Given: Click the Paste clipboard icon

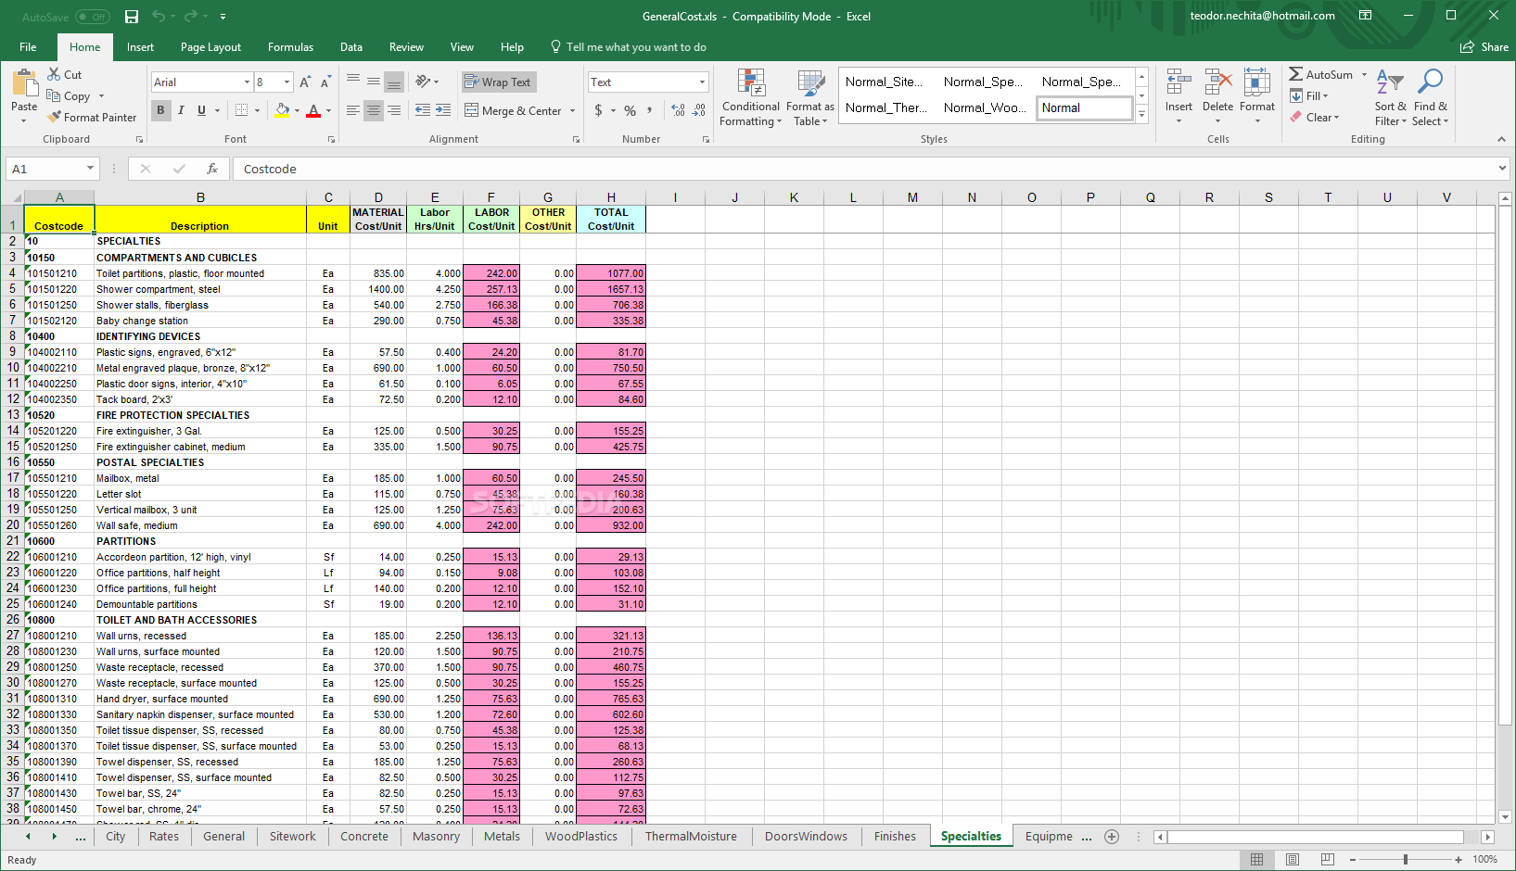Looking at the screenshot, I should click(24, 83).
